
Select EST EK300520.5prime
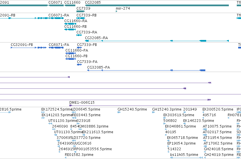(218, 109)
